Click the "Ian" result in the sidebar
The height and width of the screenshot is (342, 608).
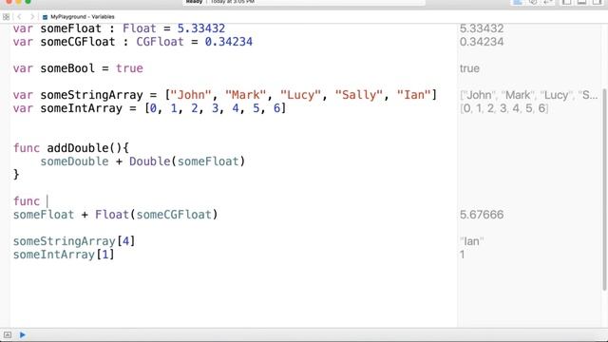point(471,241)
